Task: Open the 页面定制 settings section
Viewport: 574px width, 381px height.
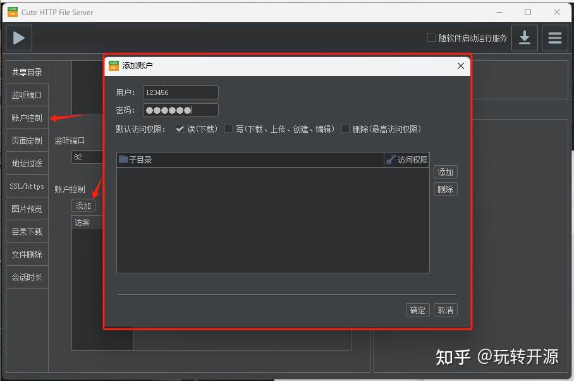Action: point(27,141)
